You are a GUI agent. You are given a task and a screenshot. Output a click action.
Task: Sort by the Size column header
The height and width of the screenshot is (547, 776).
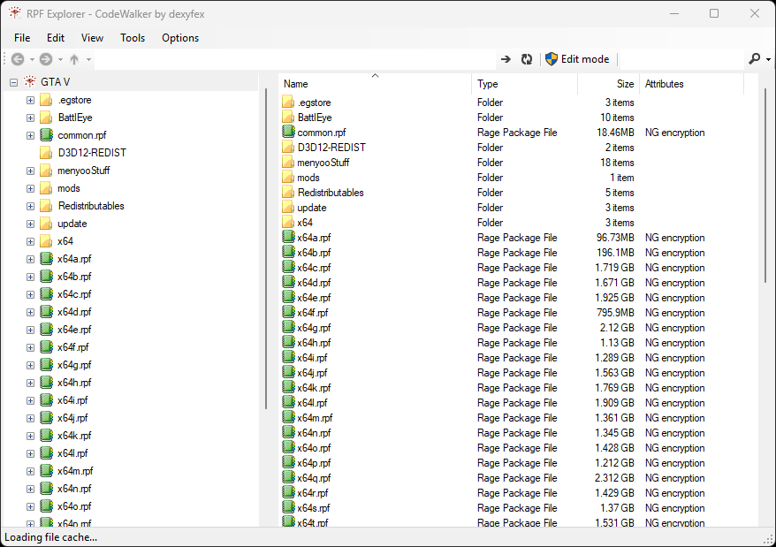point(608,84)
